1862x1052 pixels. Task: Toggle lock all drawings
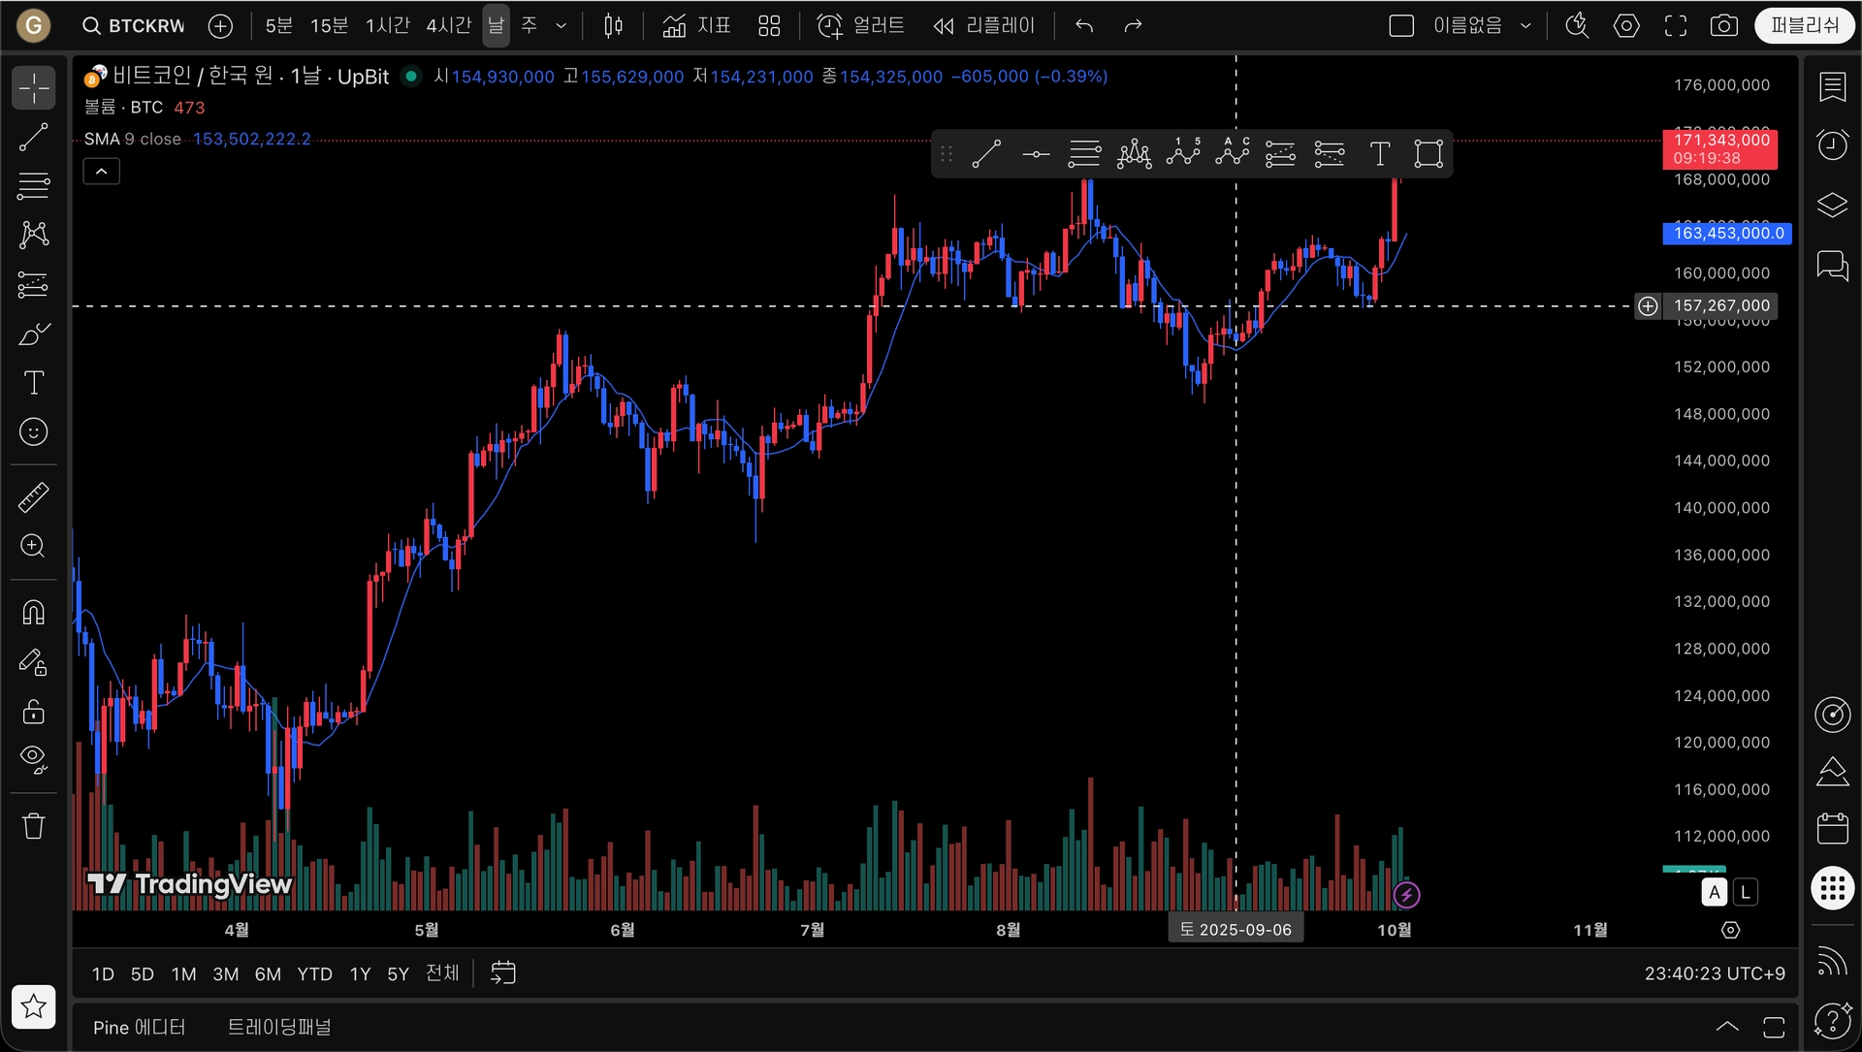click(34, 712)
